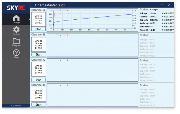Screen dimensions: 180x114
Task: Open the Program folder icon
Action: 16,42
